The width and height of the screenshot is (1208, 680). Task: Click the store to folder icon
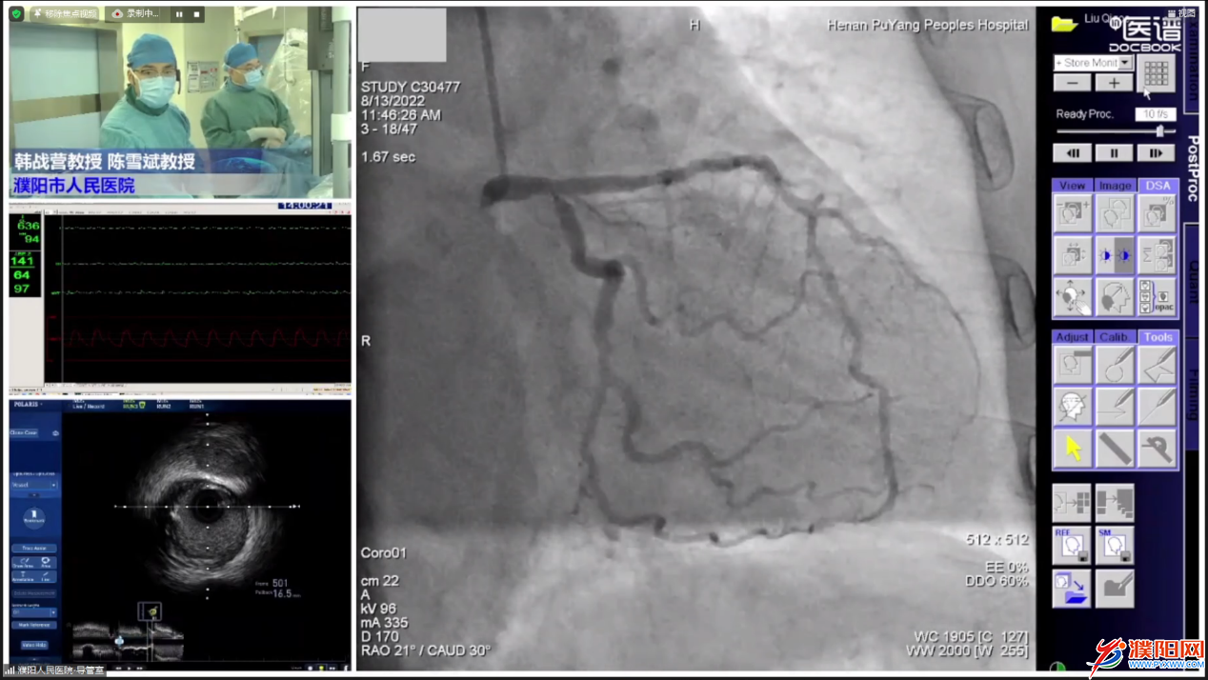click(1072, 589)
